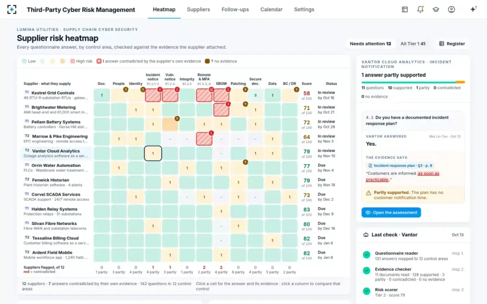Click Halden Relay Systems' score of 83
This screenshot has width=487, height=304.
(x=307, y=210)
